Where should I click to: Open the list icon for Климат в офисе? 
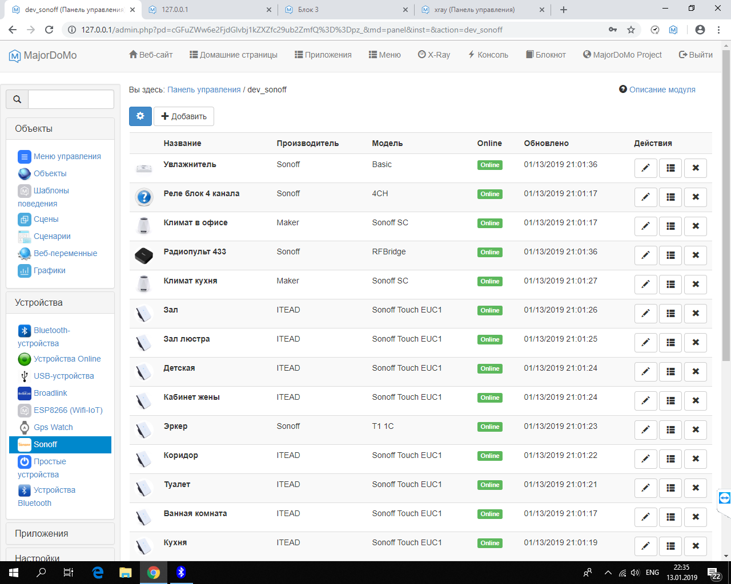(670, 226)
